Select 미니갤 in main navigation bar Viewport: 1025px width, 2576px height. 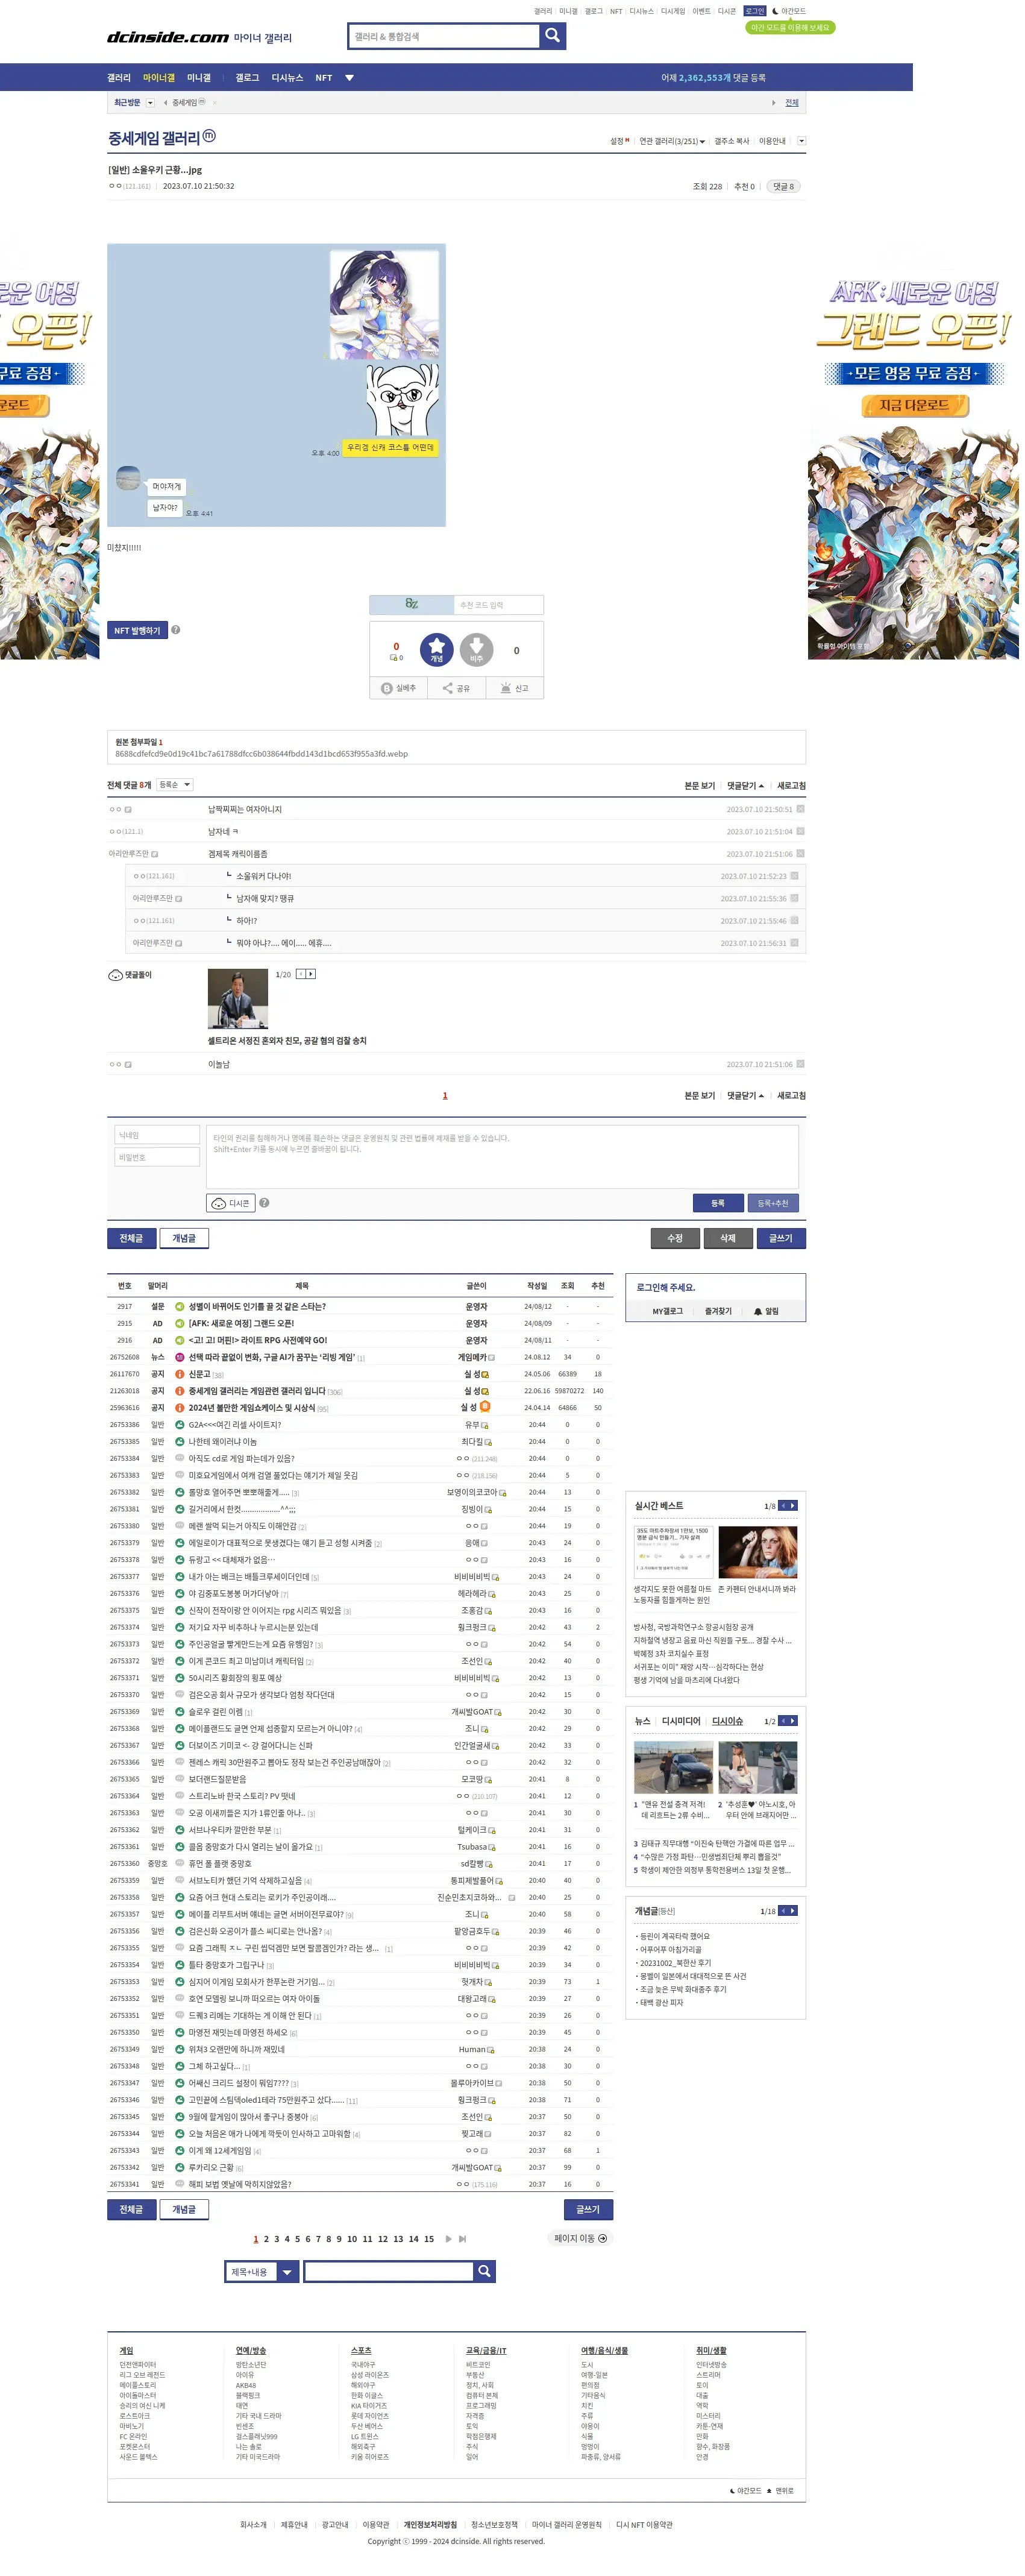point(200,78)
